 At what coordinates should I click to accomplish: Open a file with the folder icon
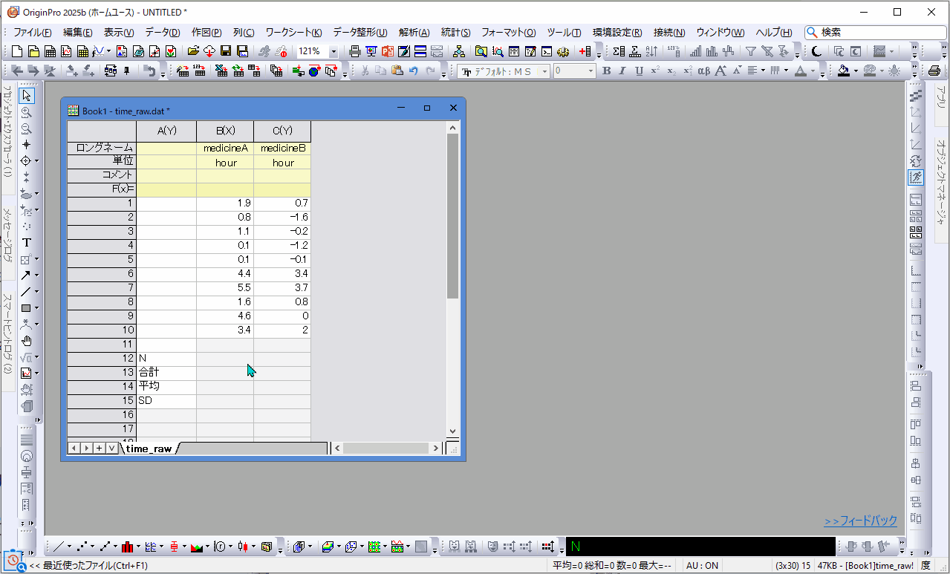click(193, 51)
